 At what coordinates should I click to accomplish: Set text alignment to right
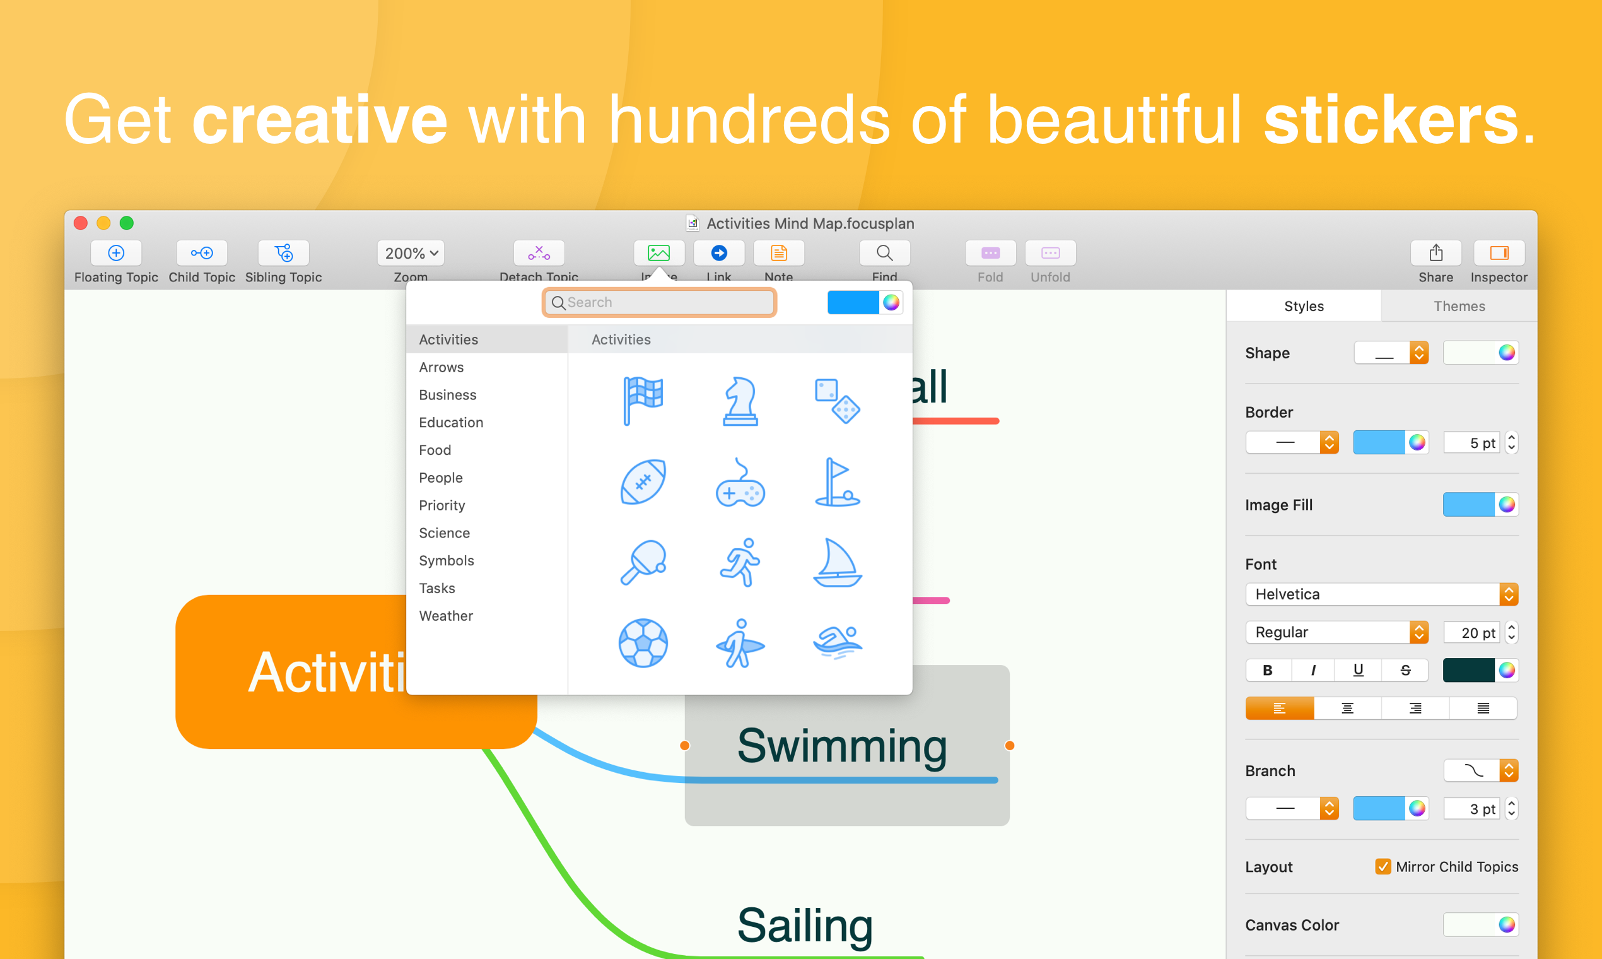click(x=1415, y=709)
